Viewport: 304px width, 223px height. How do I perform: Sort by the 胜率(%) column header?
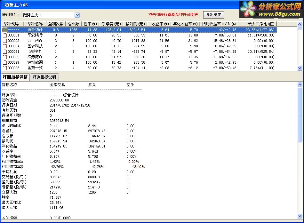click(x=90, y=24)
